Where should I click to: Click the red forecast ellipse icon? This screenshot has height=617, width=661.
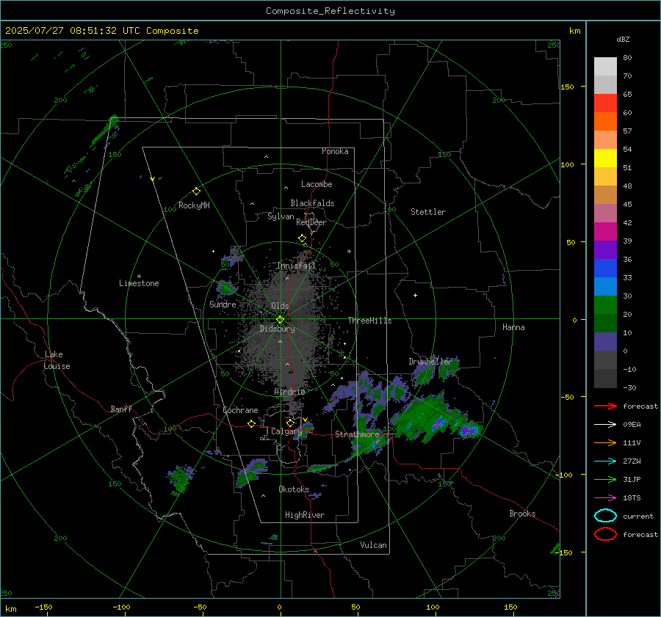(605, 534)
